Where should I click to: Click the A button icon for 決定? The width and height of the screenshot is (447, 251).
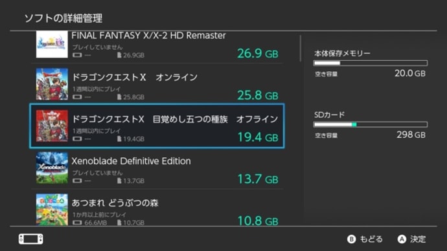402,239
